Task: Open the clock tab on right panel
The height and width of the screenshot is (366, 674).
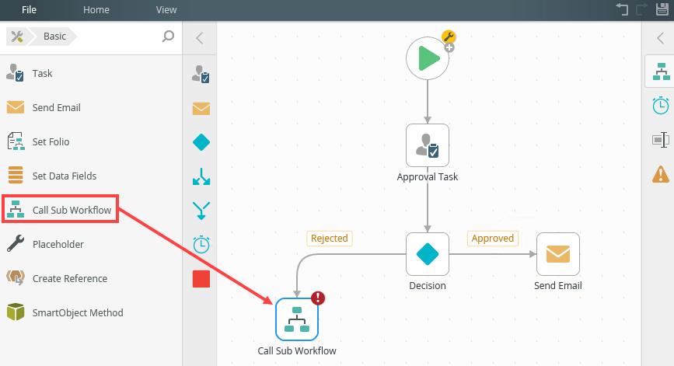Action: 661,106
